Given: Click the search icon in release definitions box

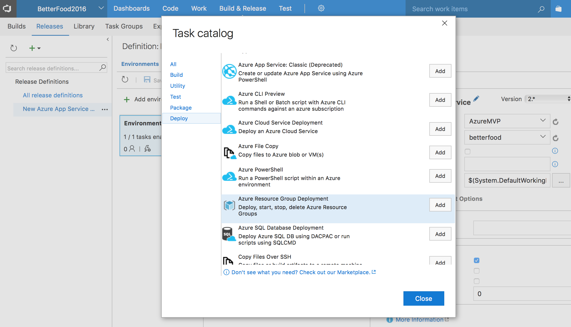Looking at the screenshot, I should coord(103,68).
